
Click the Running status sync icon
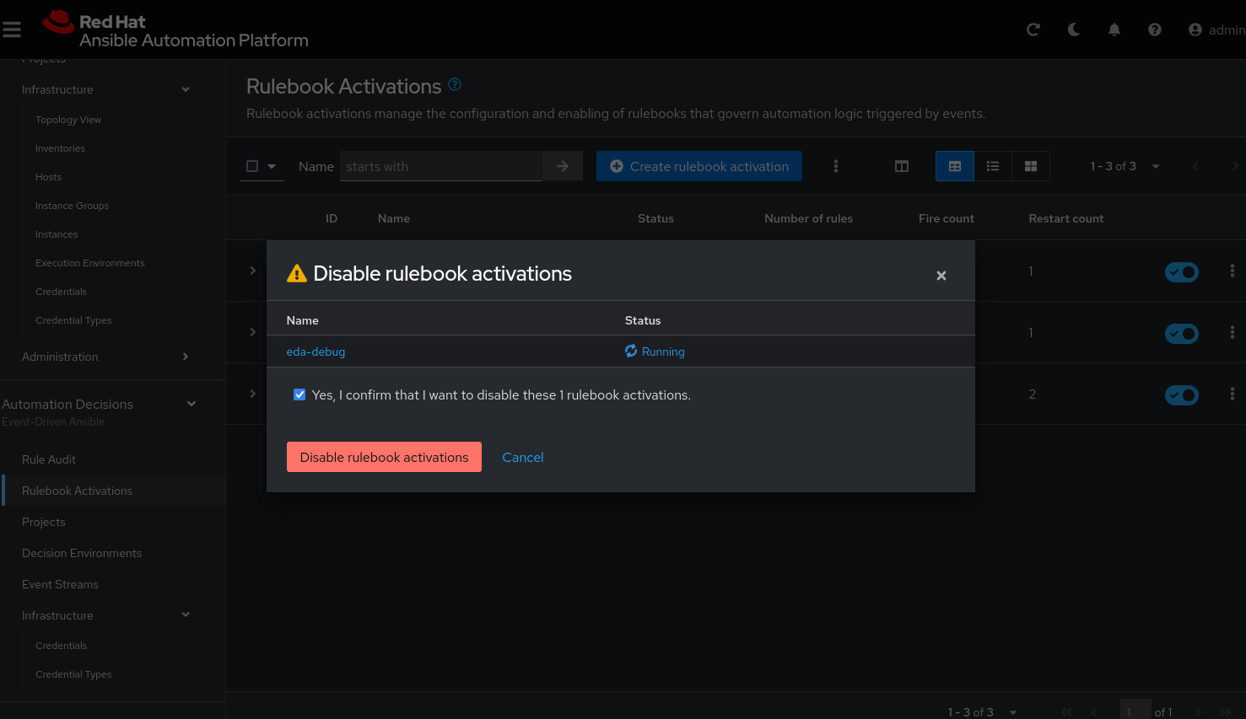point(631,351)
